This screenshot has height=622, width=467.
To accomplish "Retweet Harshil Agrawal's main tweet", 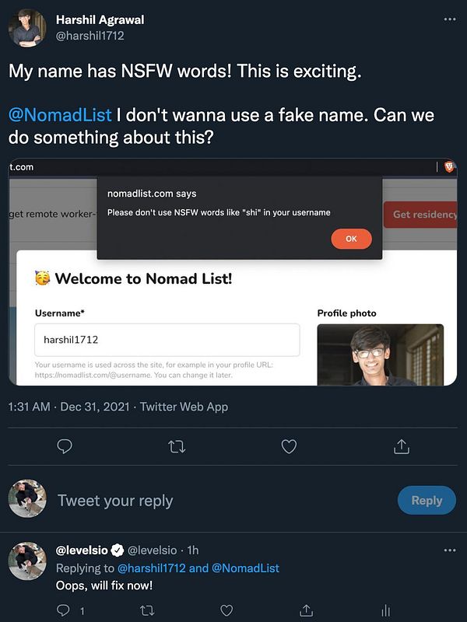I will tap(177, 446).
